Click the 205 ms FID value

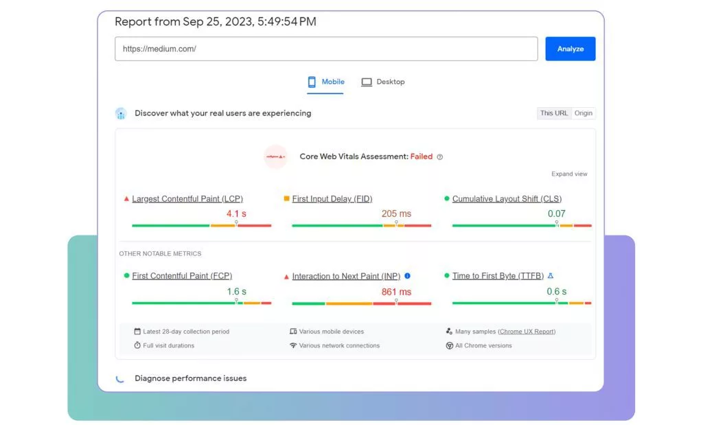pos(396,214)
